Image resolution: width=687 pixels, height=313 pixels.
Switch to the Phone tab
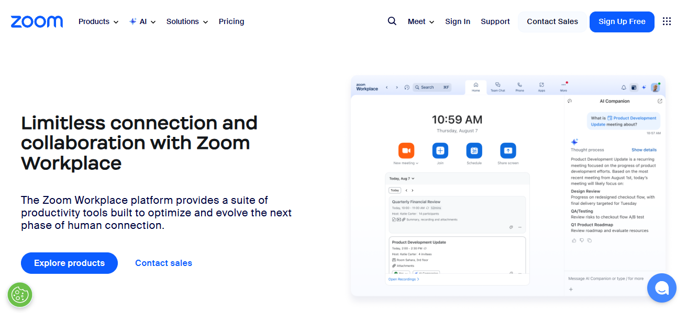point(519,87)
